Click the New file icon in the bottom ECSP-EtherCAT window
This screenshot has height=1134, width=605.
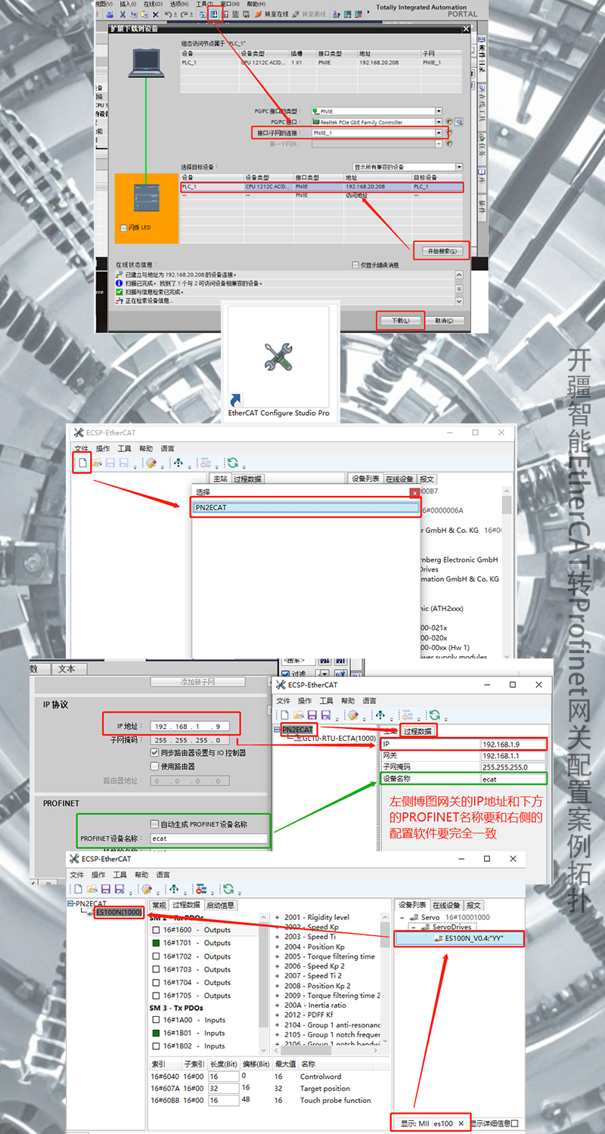(77, 889)
